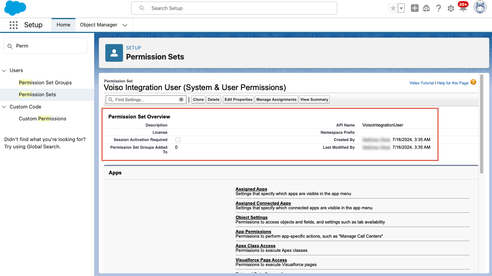Open the Object Settings link
Viewport: 492px width, 276px height.
click(x=251, y=218)
